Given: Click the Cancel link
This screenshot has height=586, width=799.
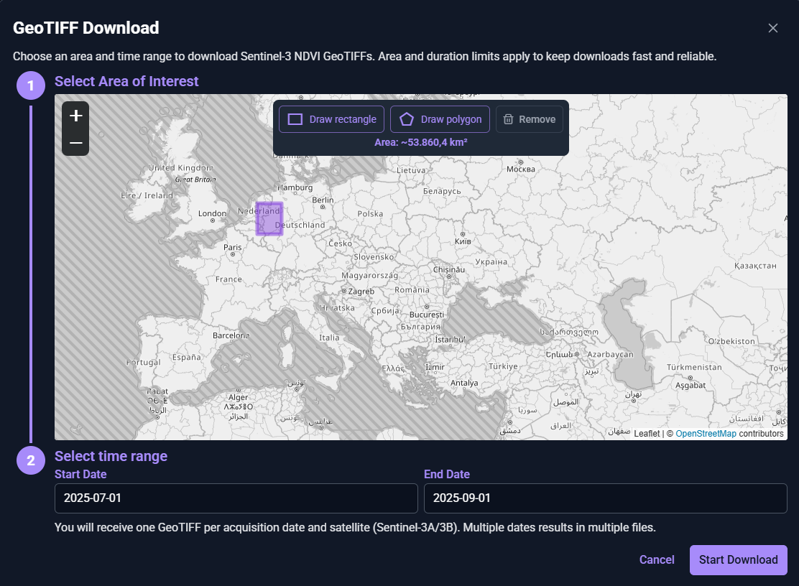Looking at the screenshot, I should (656, 559).
